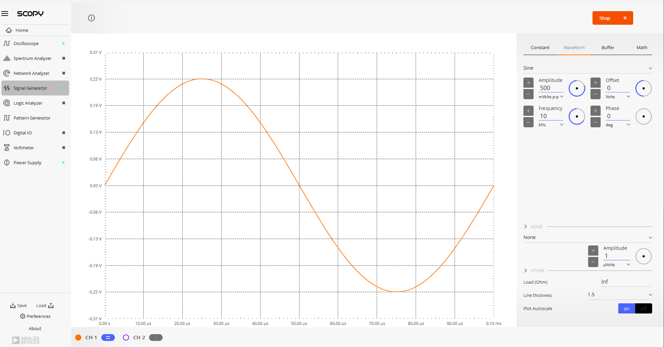The width and height of the screenshot is (664, 347).
Task: Collapse the NOISE section
Action: pos(525,226)
